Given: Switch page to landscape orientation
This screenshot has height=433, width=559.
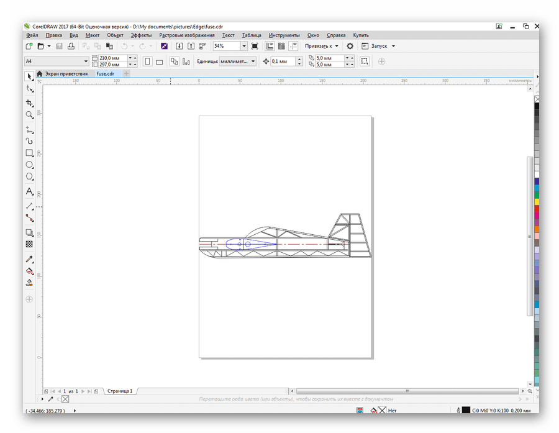Looking at the screenshot, I should pos(160,62).
